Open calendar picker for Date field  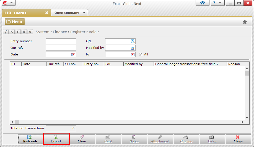pos(73,54)
